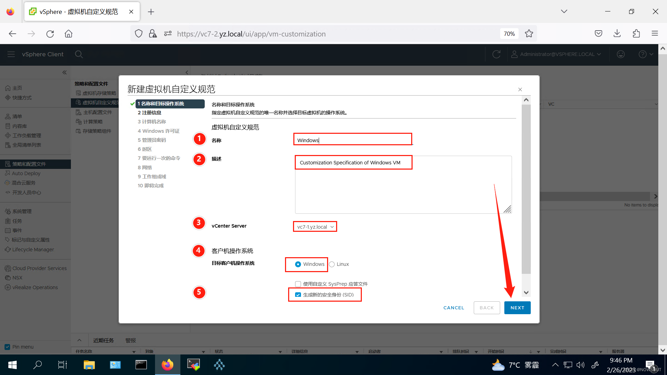
Task: Open Firefox downloads panel
Action: tap(617, 34)
